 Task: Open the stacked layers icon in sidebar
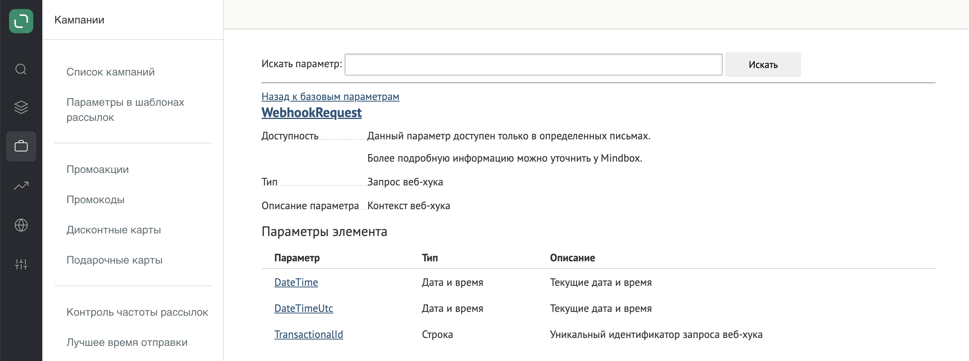coord(21,107)
